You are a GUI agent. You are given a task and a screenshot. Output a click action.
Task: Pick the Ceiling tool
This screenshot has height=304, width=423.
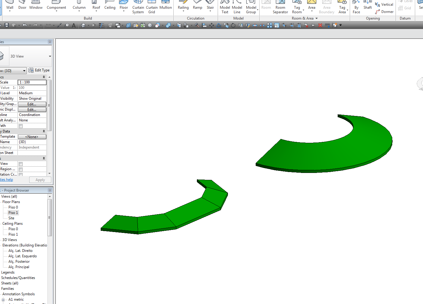tap(110, 5)
